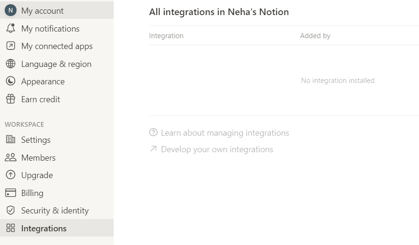Click the shield icon for Security & identity
This screenshot has width=419, height=245.
pyautogui.click(x=10, y=211)
